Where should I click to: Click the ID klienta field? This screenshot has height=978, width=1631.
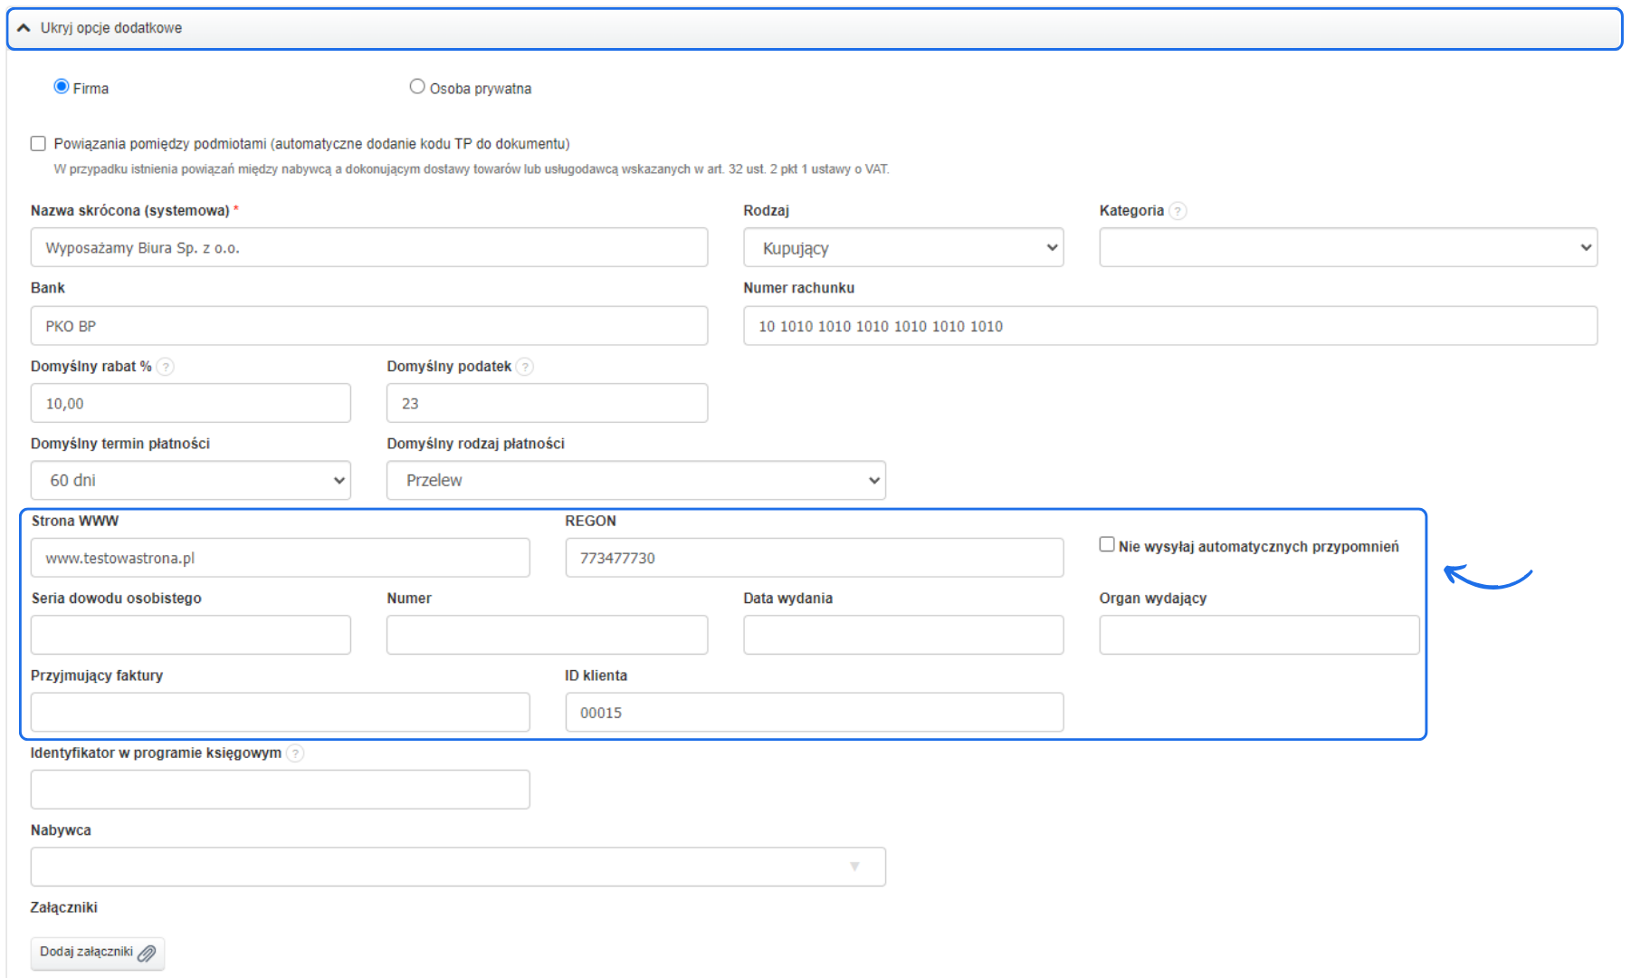click(x=814, y=713)
